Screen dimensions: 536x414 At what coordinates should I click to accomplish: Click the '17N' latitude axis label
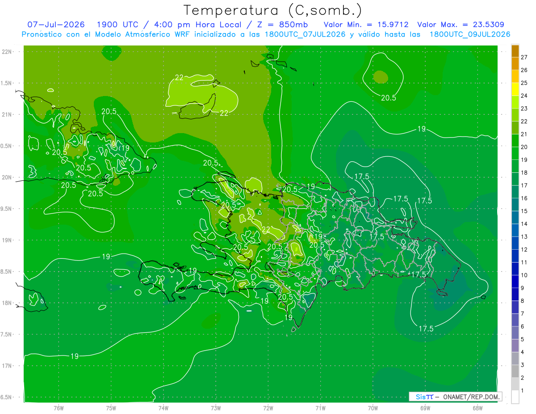click(7, 366)
